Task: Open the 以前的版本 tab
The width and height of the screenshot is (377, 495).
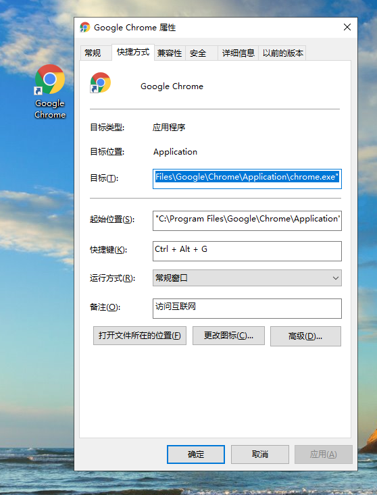Action: pyautogui.click(x=282, y=53)
